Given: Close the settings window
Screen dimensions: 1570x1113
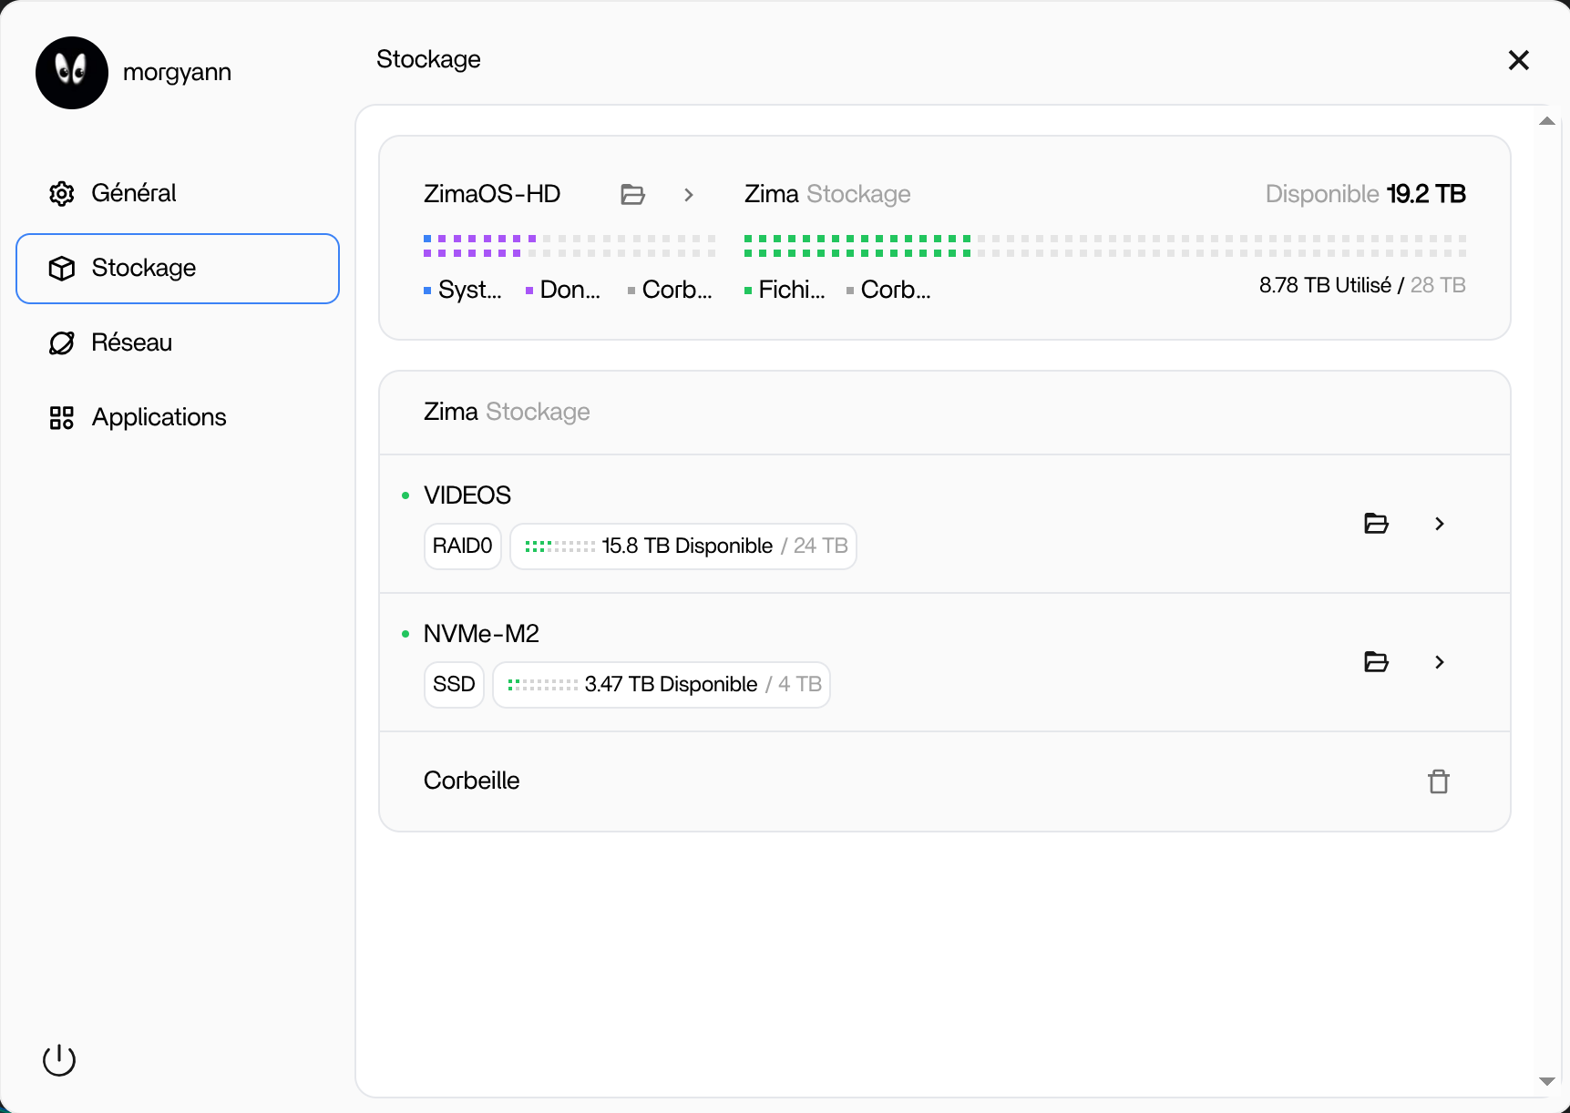Looking at the screenshot, I should 1518,60.
